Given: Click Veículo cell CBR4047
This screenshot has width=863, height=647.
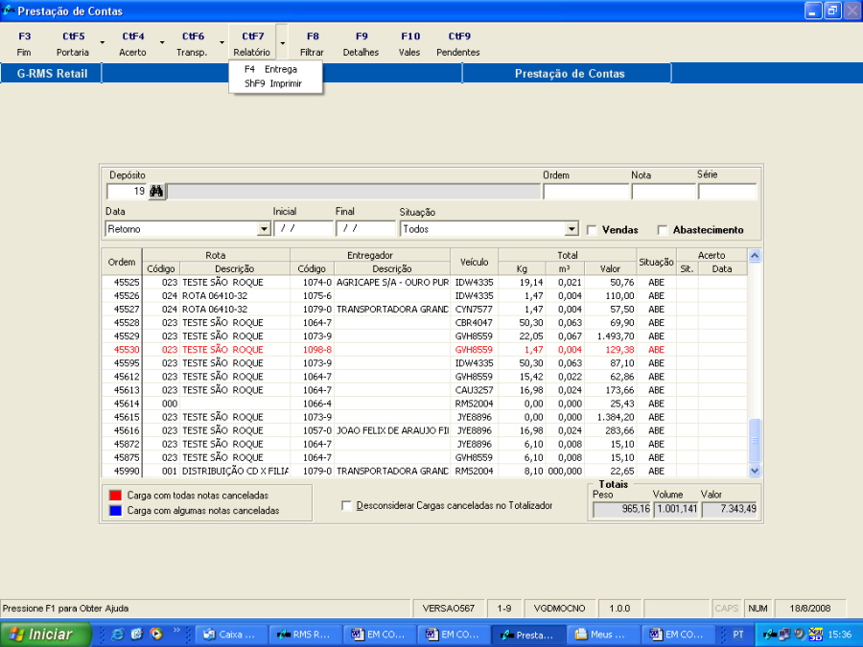Looking at the screenshot, I should click(474, 323).
